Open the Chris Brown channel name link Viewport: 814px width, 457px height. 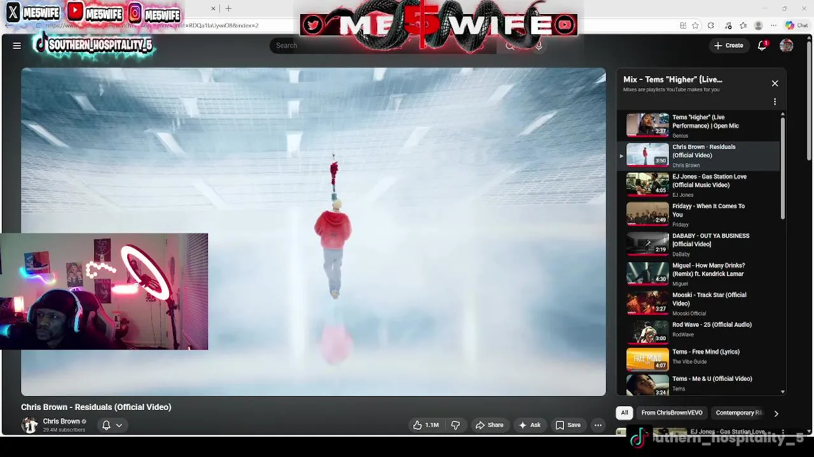[x=61, y=421]
